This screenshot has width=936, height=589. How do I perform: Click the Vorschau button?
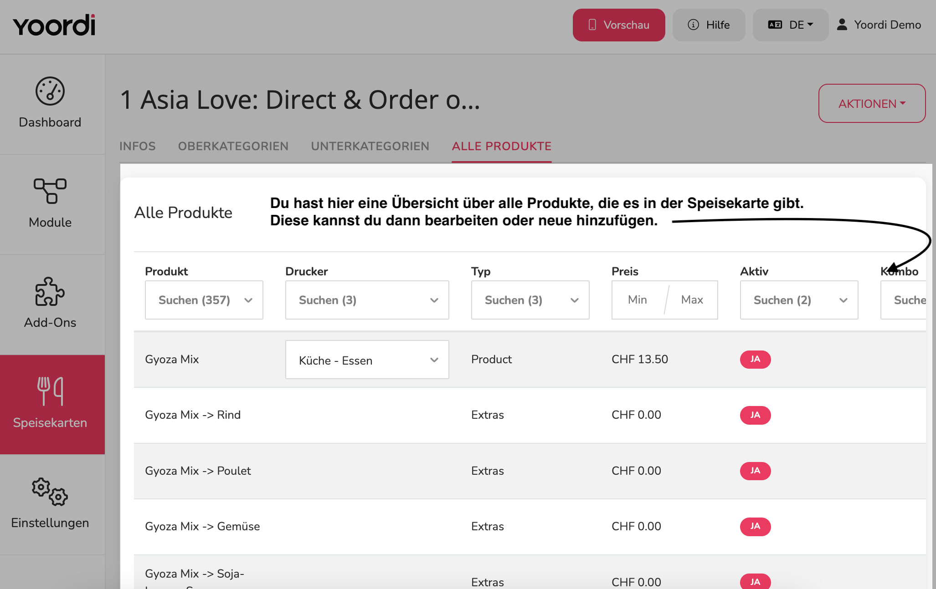point(619,25)
